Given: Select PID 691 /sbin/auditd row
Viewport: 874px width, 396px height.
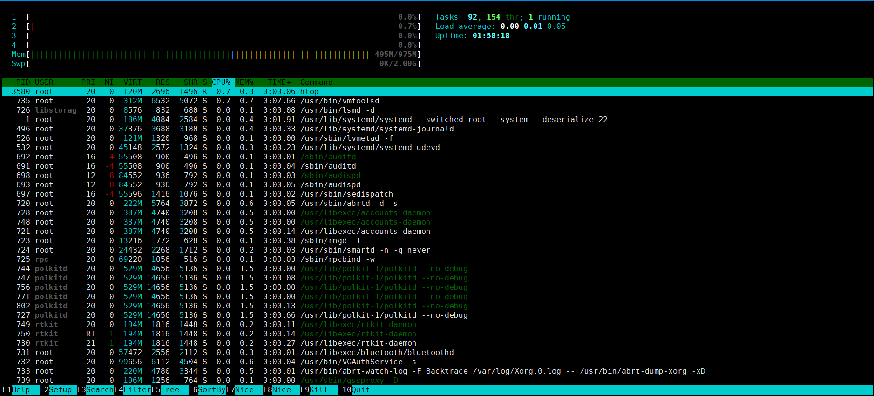Looking at the screenshot, I should coord(438,166).
